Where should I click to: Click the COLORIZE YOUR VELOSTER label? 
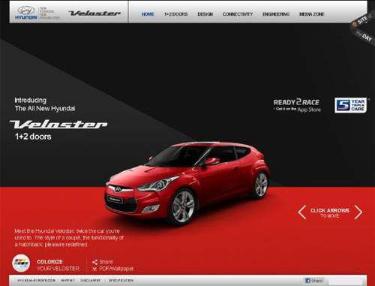click(x=58, y=265)
